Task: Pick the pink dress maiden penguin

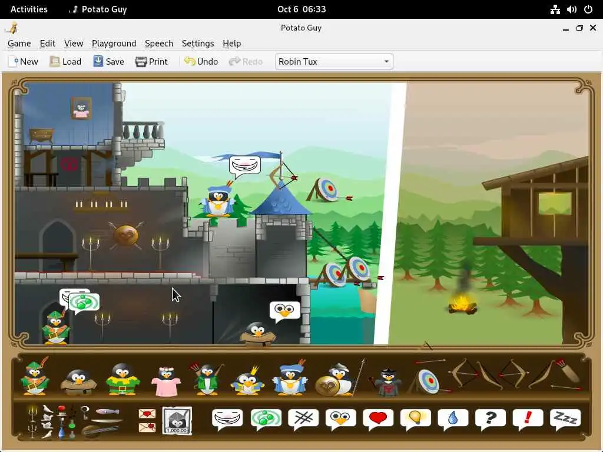Action: 165,381
